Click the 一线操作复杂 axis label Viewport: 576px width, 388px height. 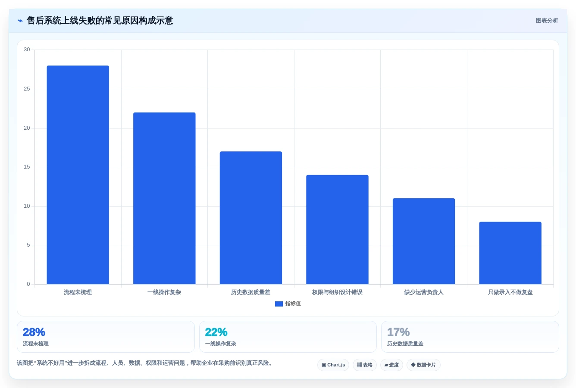(x=164, y=292)
